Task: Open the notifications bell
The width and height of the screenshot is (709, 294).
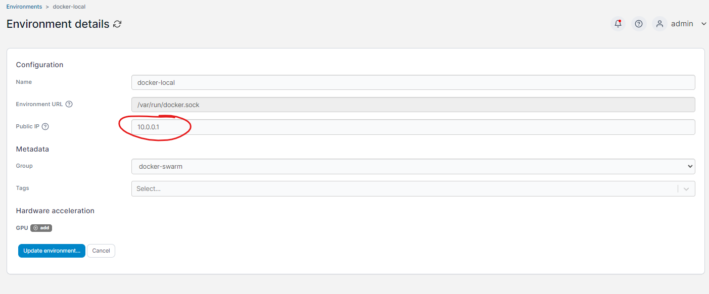Action: 618,24
